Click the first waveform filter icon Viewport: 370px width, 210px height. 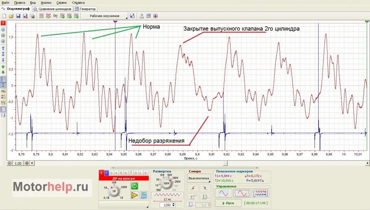pos(41,16)
